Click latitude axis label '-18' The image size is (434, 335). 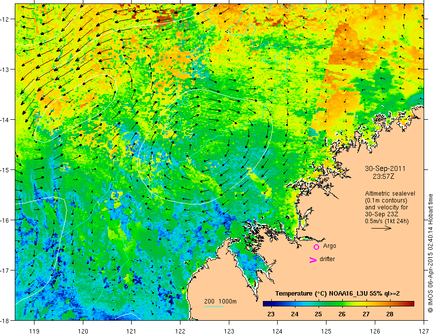(x=5, y=320)
